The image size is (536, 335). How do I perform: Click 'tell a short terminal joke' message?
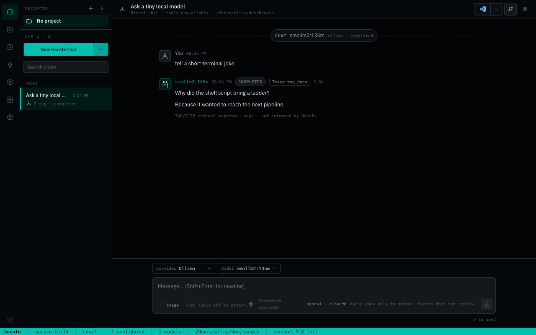tap(205, 64)
